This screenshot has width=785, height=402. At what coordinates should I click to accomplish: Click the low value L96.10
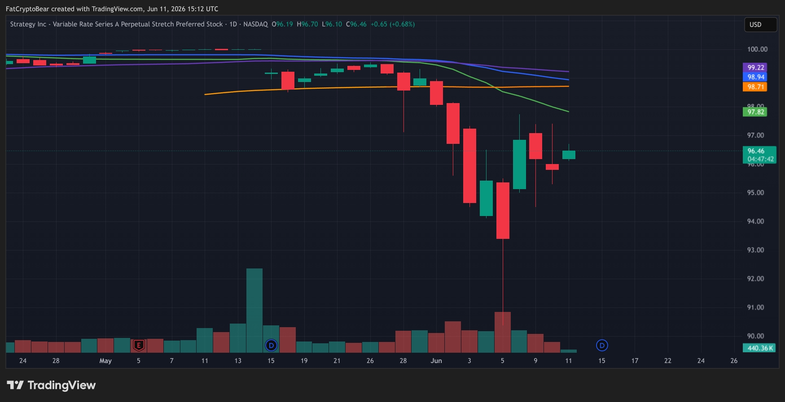(x=332, y=24)
